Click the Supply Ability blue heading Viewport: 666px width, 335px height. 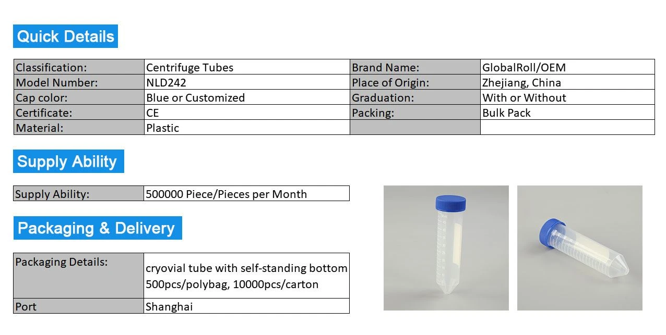68,161
